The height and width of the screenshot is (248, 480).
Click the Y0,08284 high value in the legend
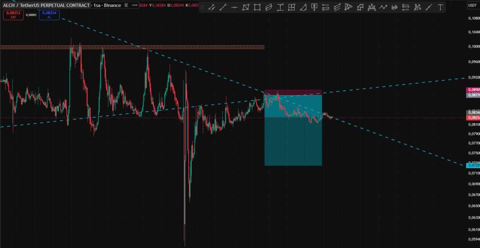click(157, 5)
